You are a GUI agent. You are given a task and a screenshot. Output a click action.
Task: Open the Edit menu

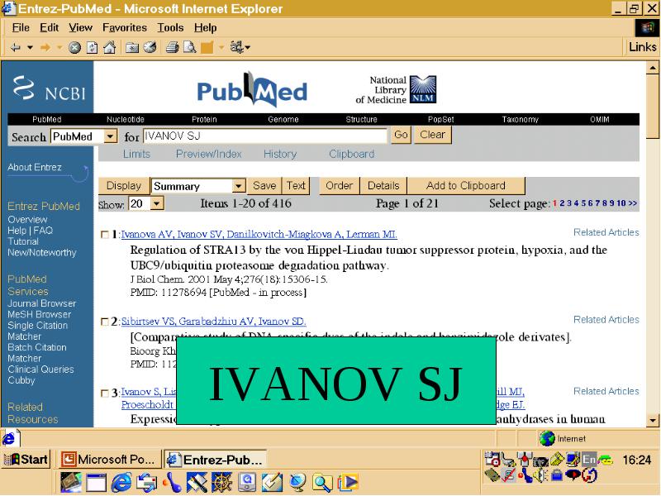click(x=50, y=28)
